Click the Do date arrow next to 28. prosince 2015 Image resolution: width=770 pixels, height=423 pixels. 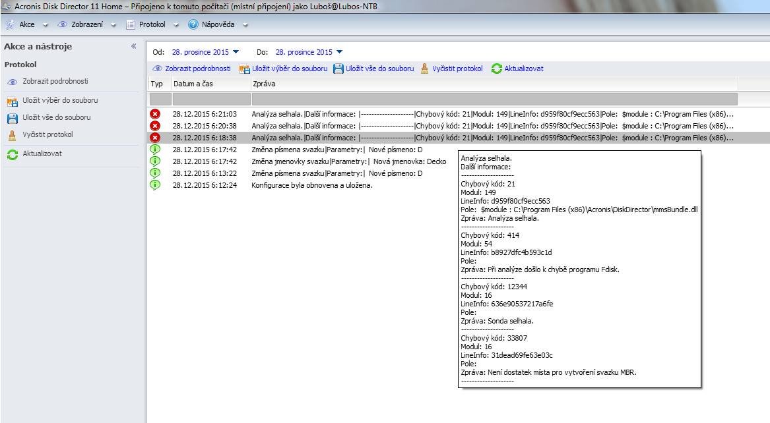[339, 52]
